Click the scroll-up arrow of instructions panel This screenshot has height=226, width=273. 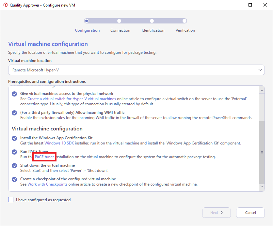tap(262, 91)
